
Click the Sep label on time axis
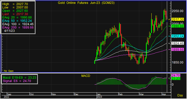point(9,94)
